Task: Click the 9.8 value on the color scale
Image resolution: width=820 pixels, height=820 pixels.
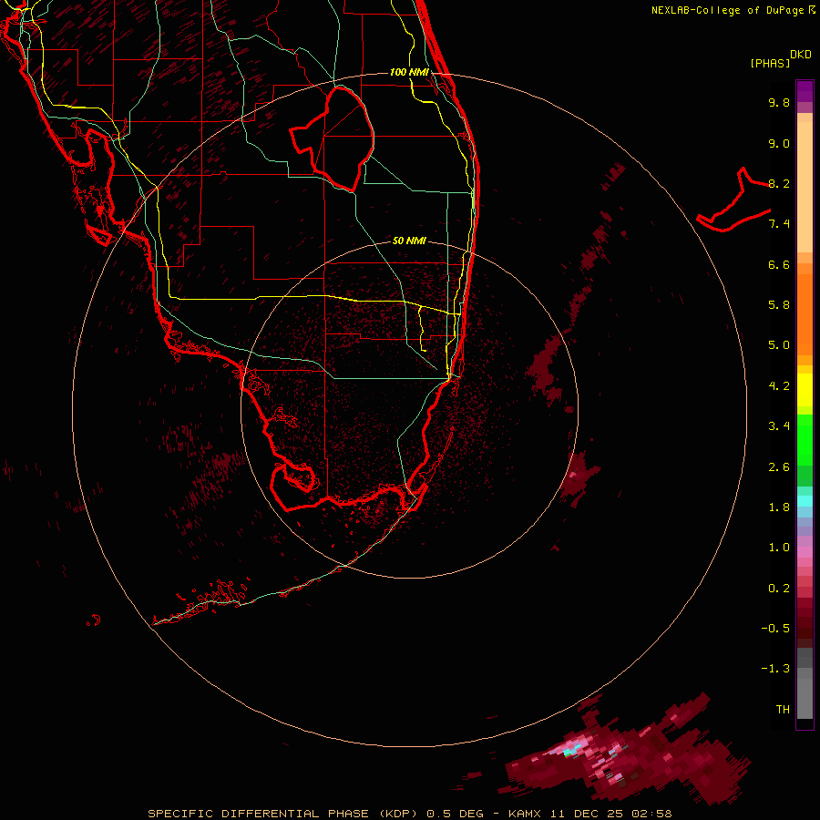Action: (x=779, y=102)
